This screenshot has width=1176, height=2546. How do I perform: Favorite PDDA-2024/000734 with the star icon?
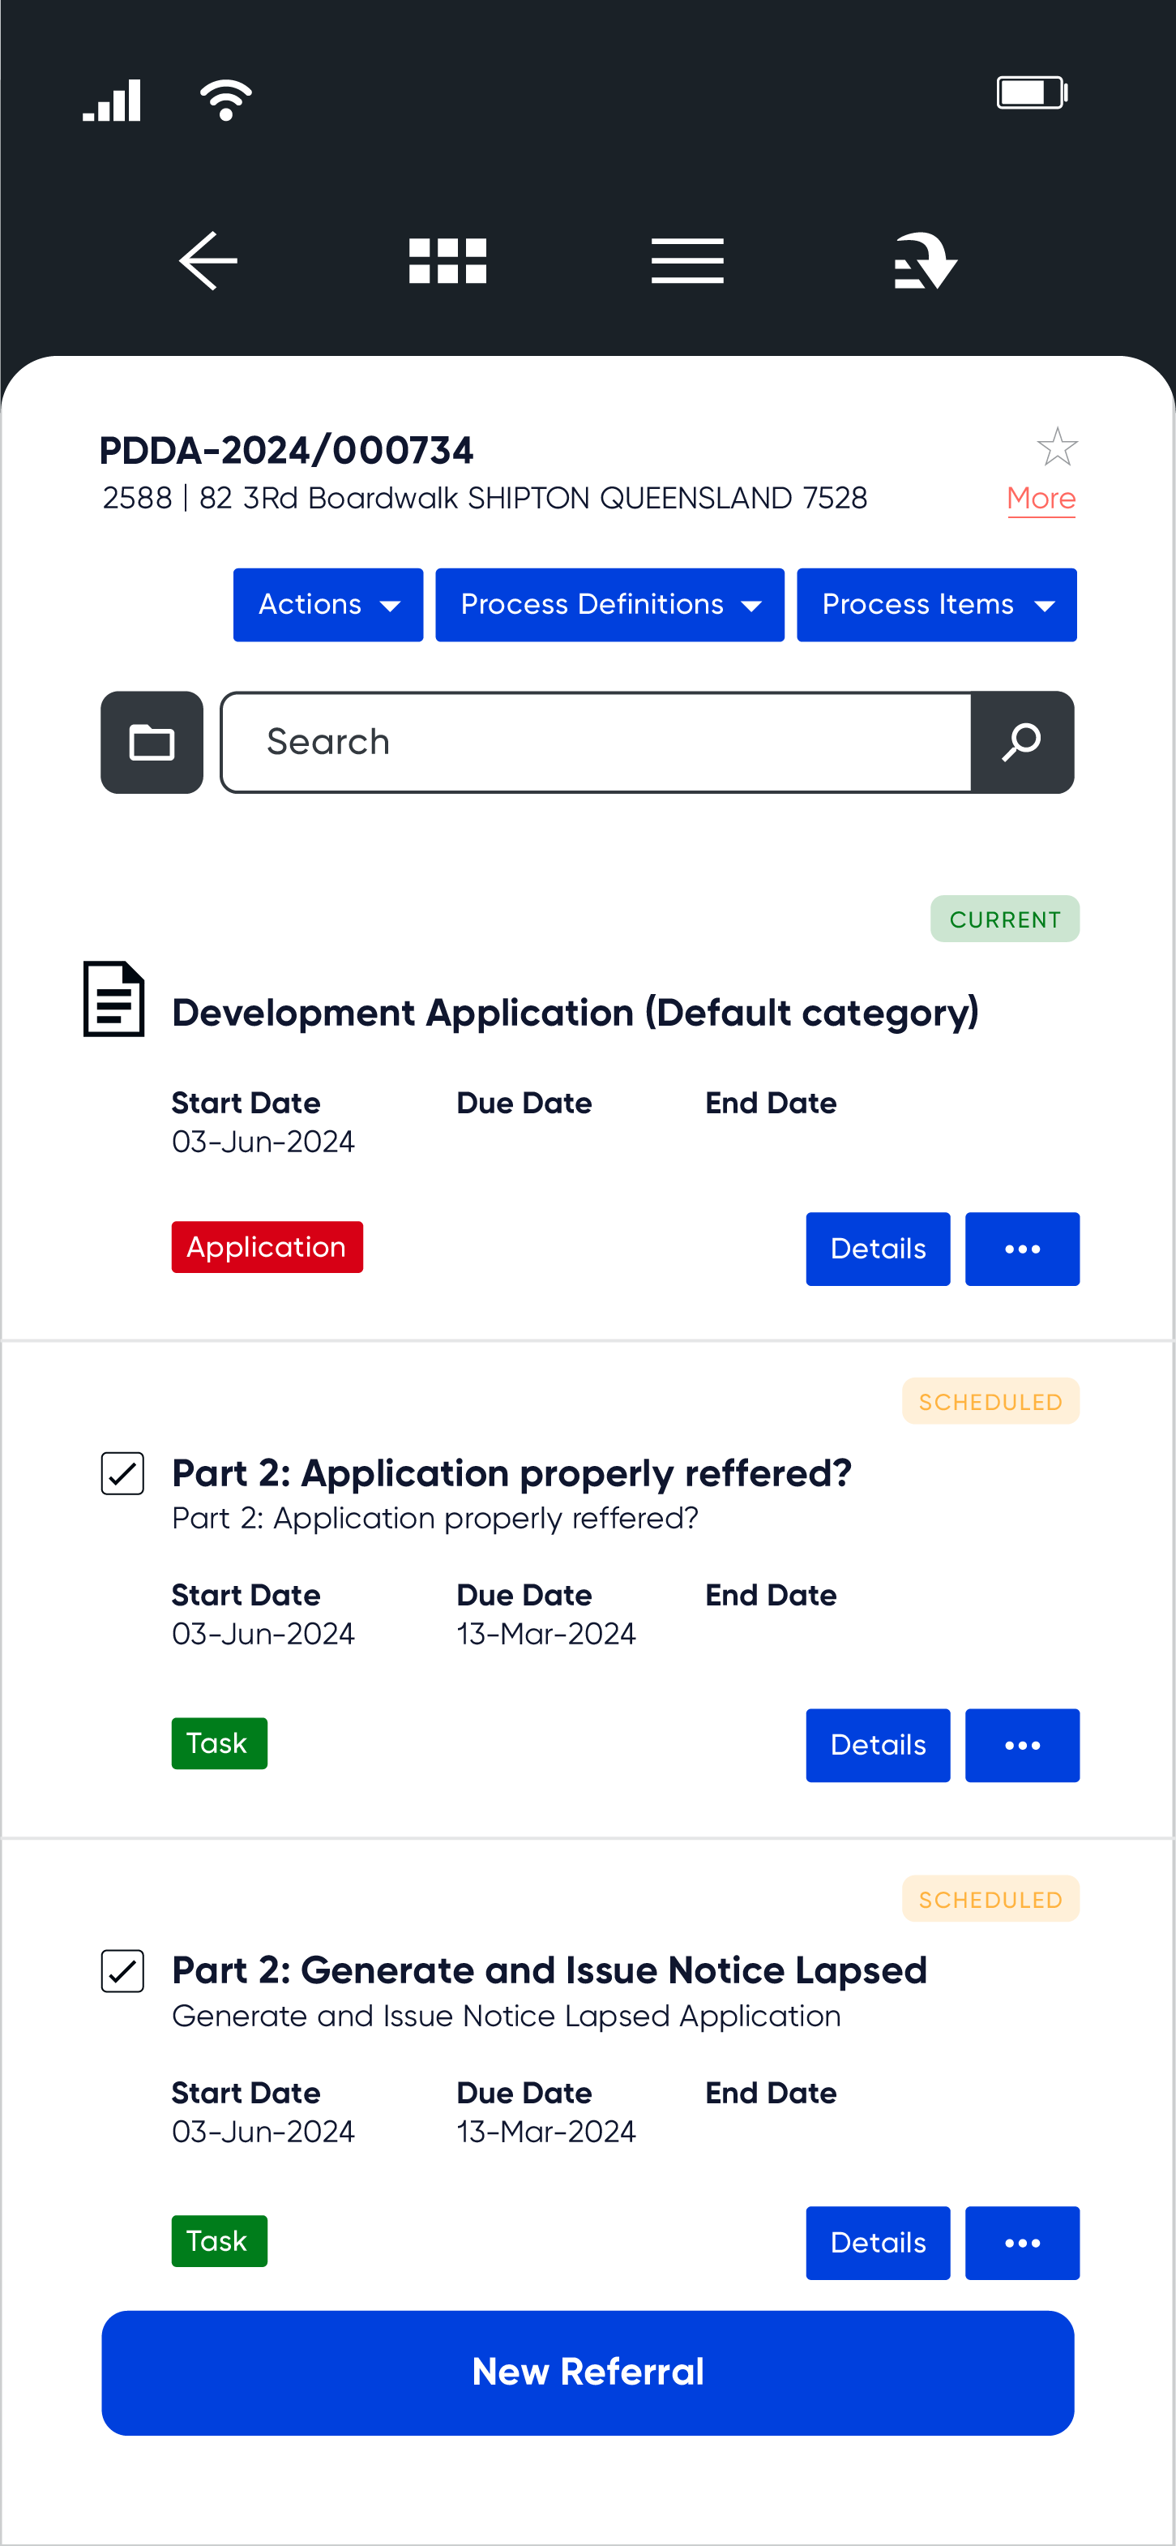(1056, 447)
